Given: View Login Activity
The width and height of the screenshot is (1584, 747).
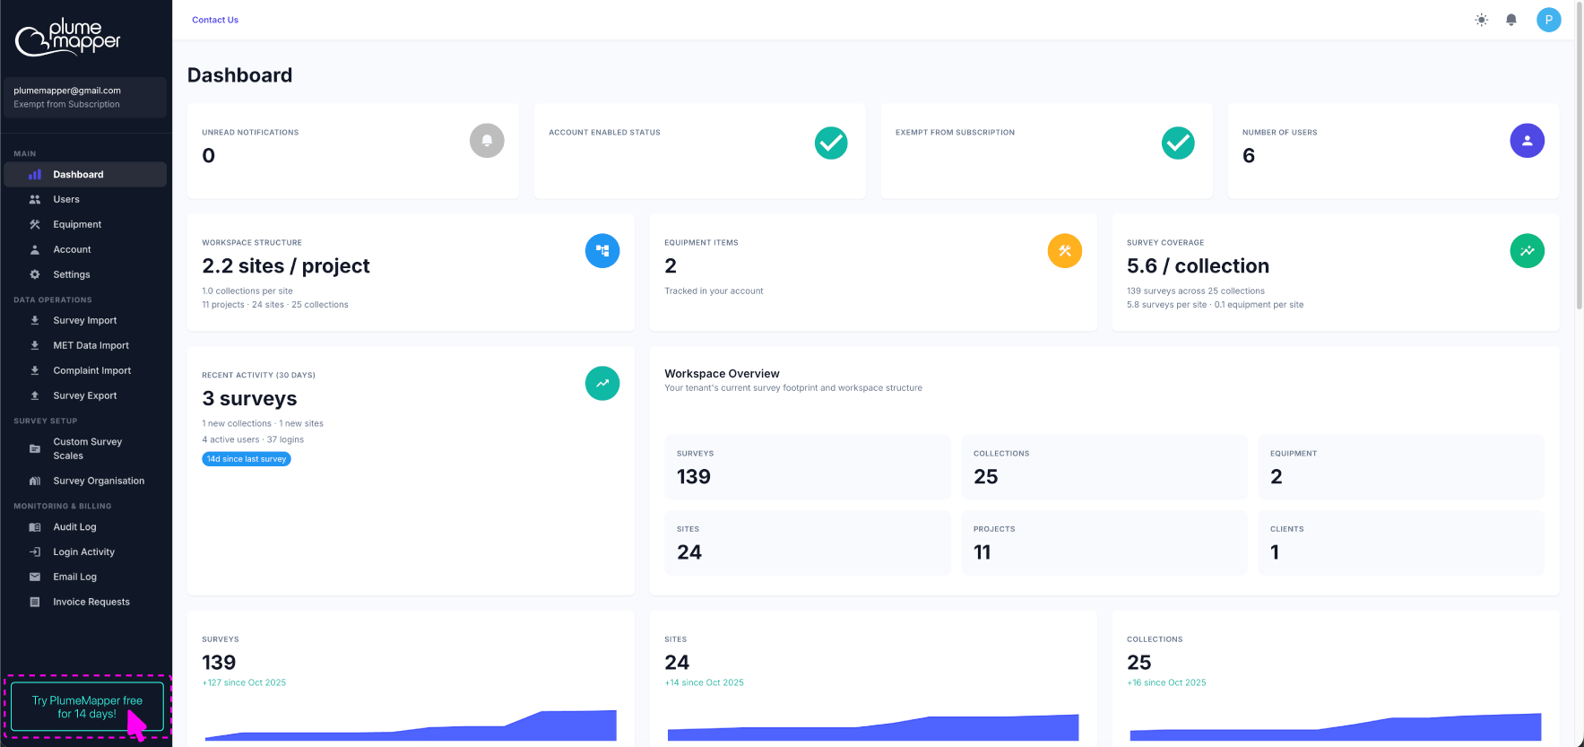Looking at the screenshot, I should 85,552.
